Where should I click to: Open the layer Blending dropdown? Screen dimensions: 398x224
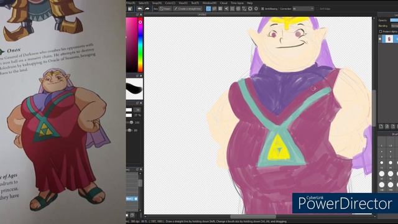pyautogui.click(x=394, y=26)
